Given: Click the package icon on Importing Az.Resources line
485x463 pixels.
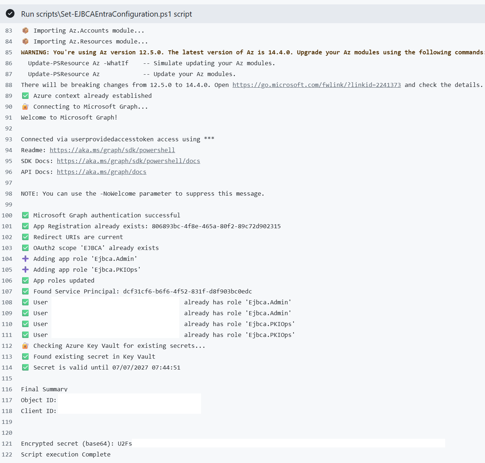Looking at the screenshot, I should (25, 41).
